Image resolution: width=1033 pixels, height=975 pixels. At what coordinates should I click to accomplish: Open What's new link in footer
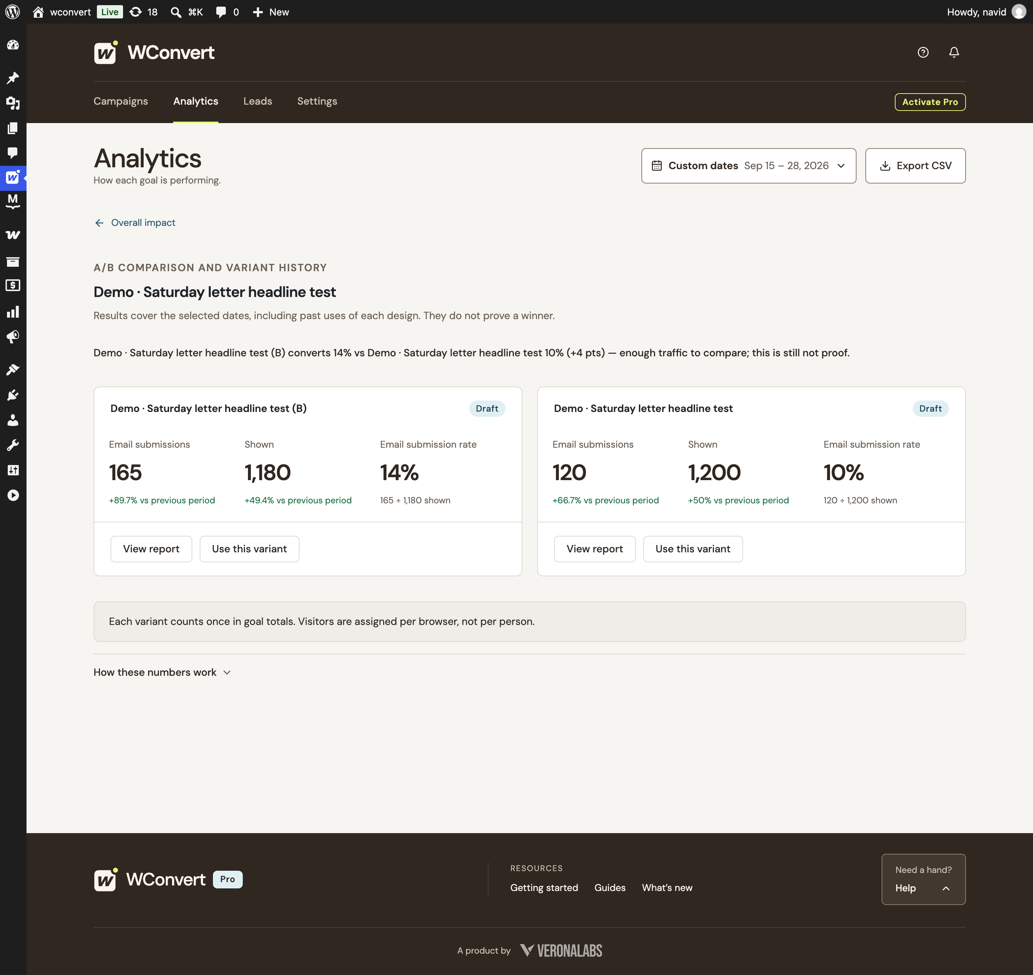667,888
